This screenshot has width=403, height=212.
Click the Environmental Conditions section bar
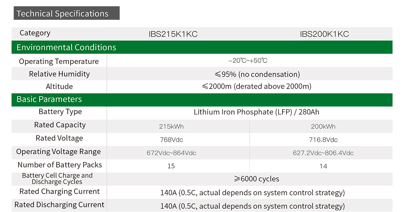click(x=66, y=47)
